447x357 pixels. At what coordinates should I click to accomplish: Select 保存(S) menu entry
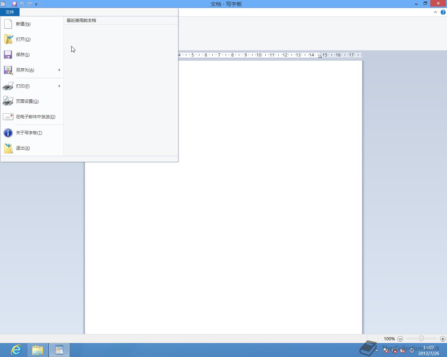32,55
